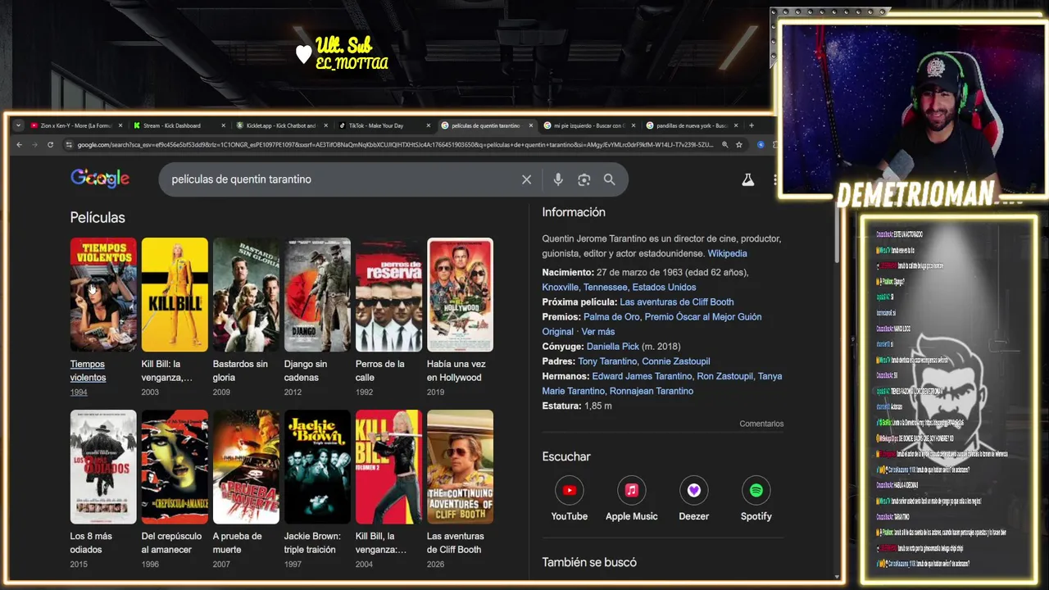Switch to the Stream - Kick Dashboard tab

coord(178,125)
